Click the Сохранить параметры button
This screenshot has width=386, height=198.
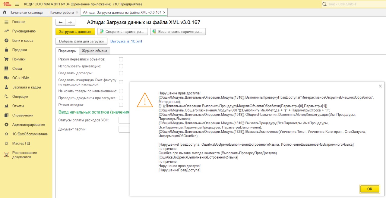click(x=123, y=32)
